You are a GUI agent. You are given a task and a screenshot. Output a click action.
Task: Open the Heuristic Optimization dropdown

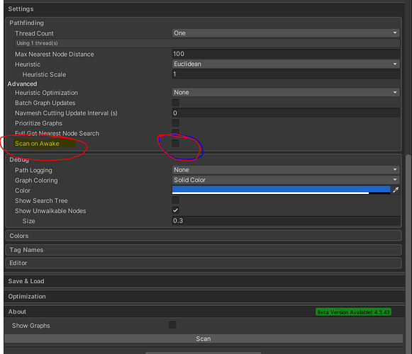[286, 92]
